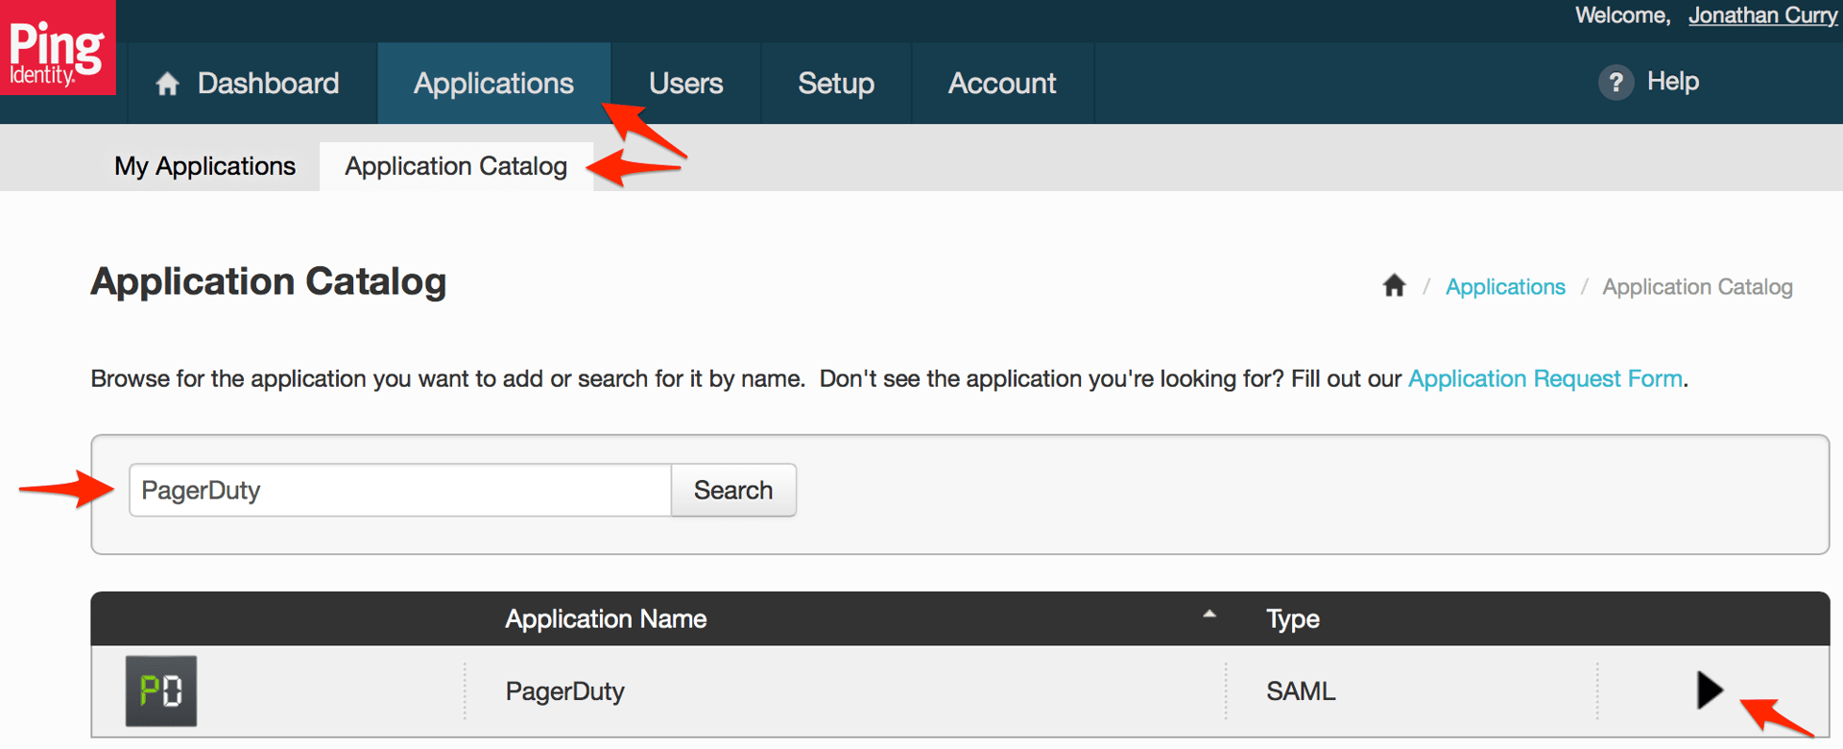The height and width of the screenshot is (749, 1843).
Task: Expand the PagerDuty row details triangle
Action: [1709, 689]
